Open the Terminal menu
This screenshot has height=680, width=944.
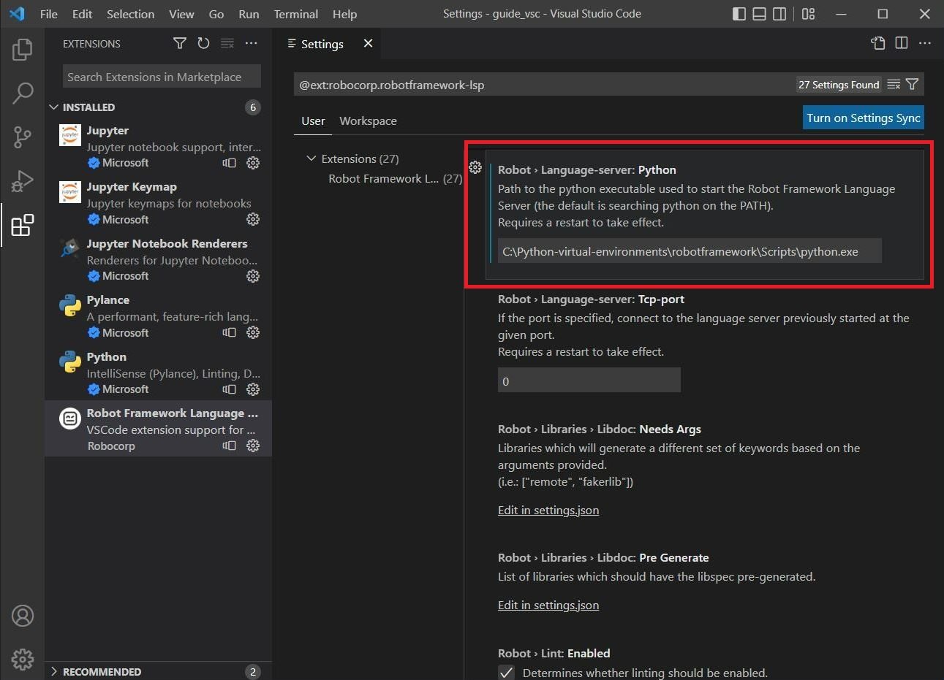(296, 14)
